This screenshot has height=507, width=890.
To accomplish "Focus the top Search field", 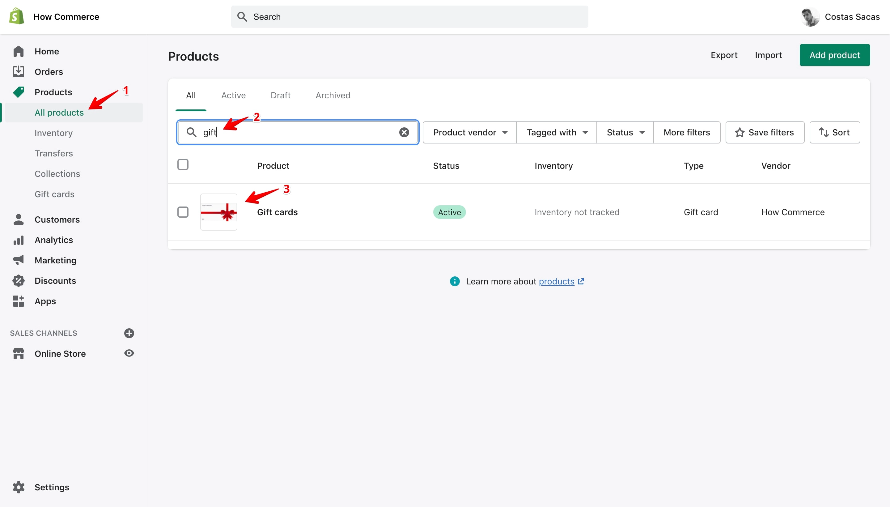I will click(410, 17).
